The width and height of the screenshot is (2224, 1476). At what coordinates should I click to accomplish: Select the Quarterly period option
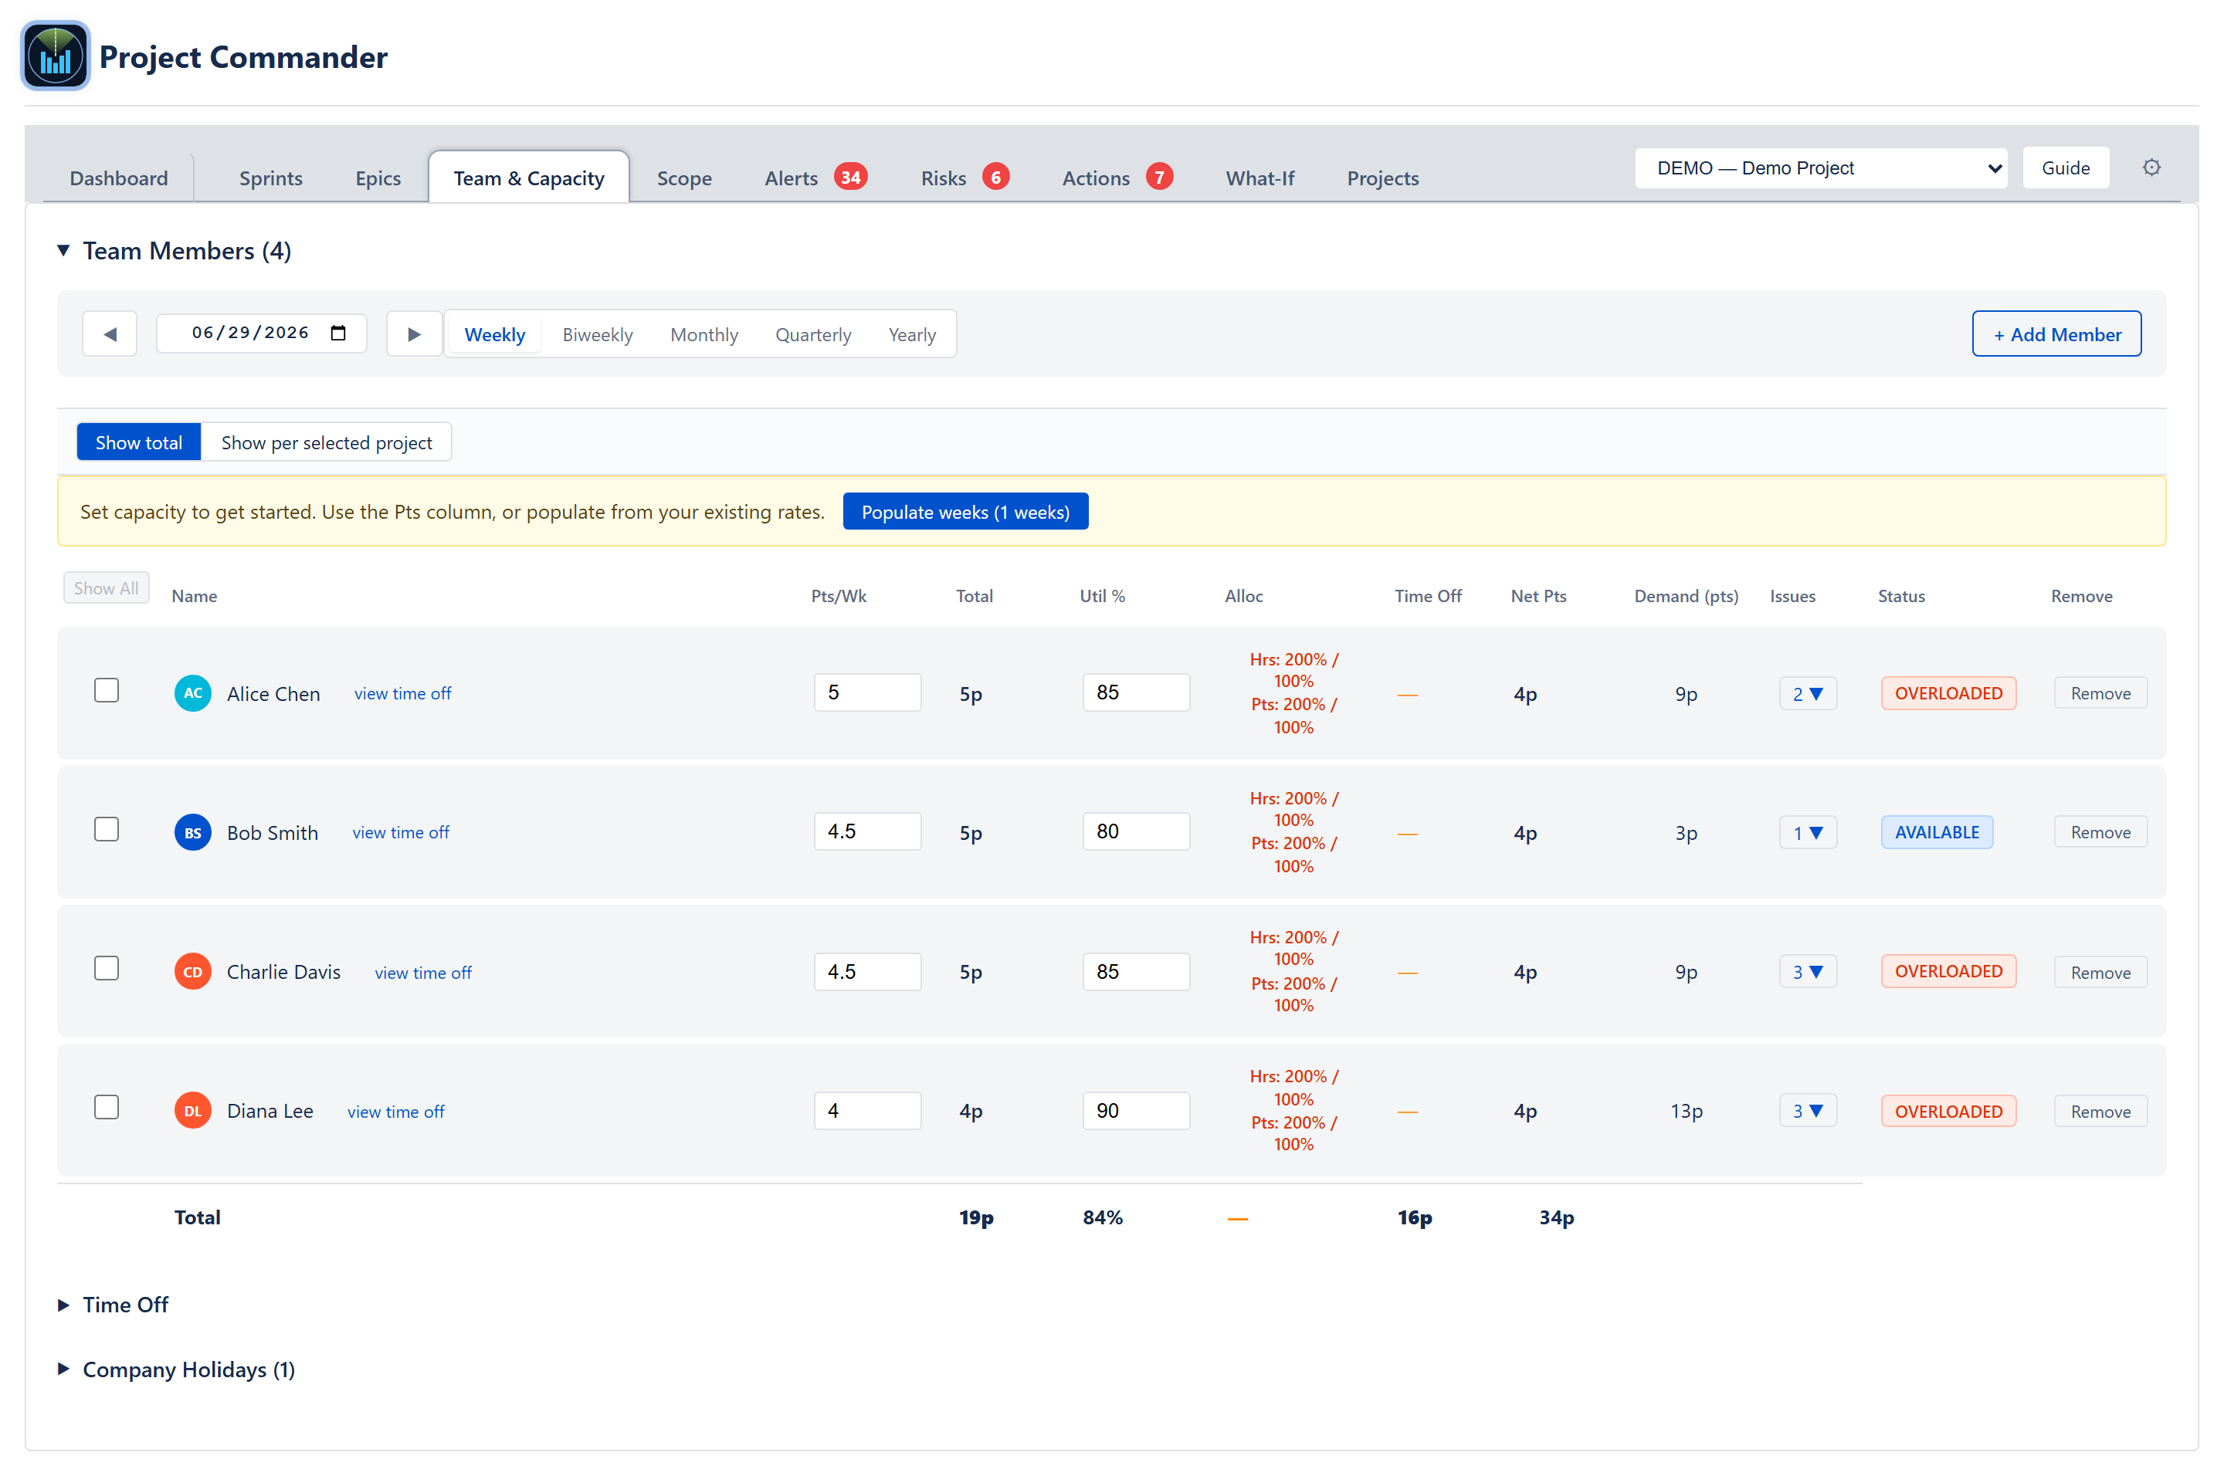click(812, 334)
